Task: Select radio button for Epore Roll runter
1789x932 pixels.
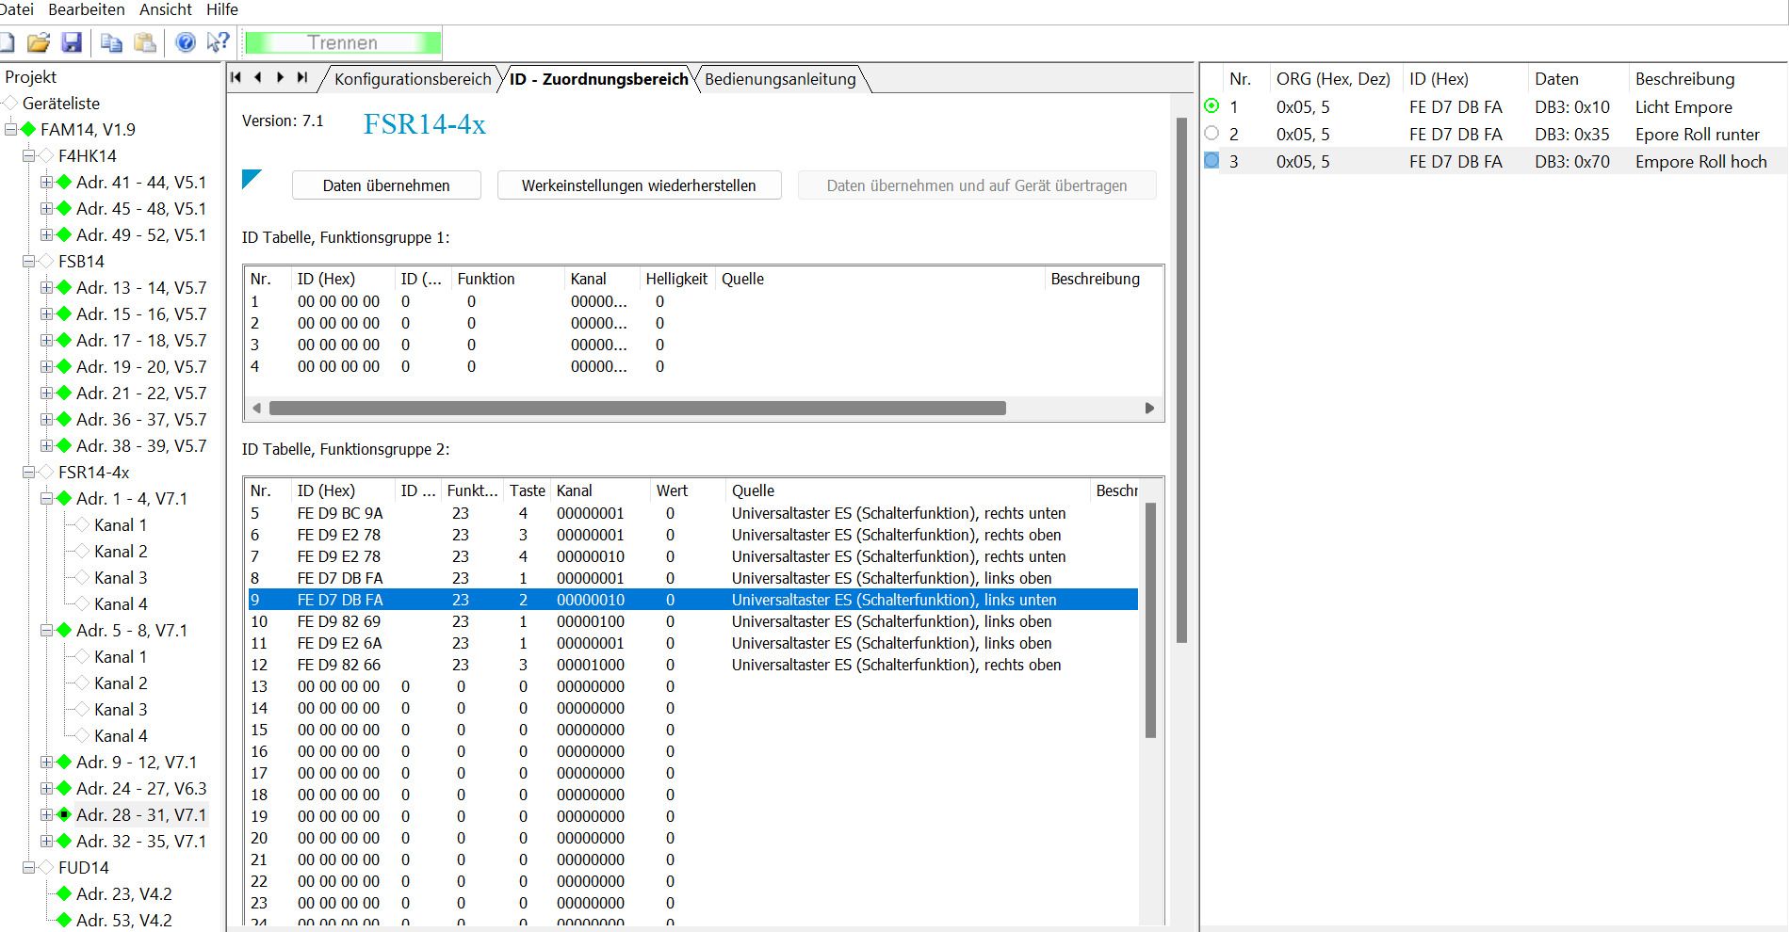Action: [1212, 134]
